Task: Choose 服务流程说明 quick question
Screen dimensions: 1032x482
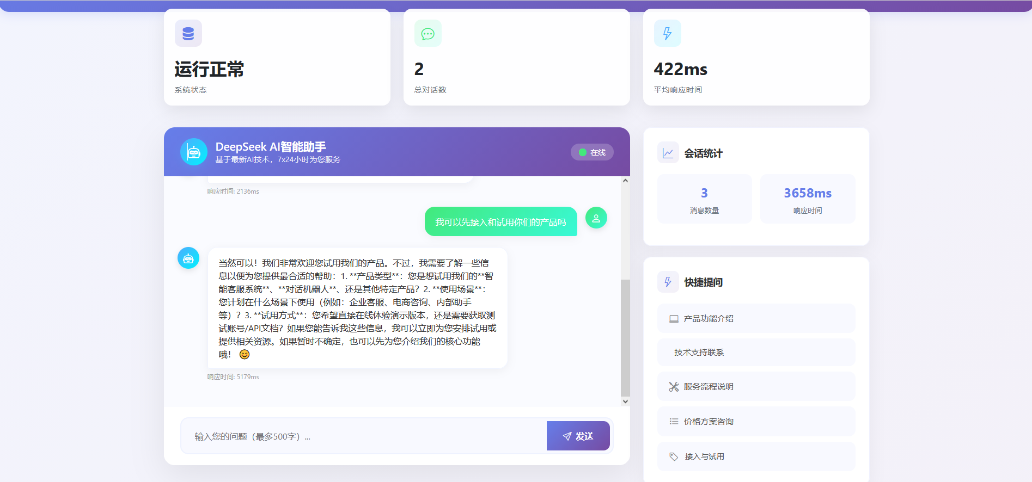Action: 756,387
